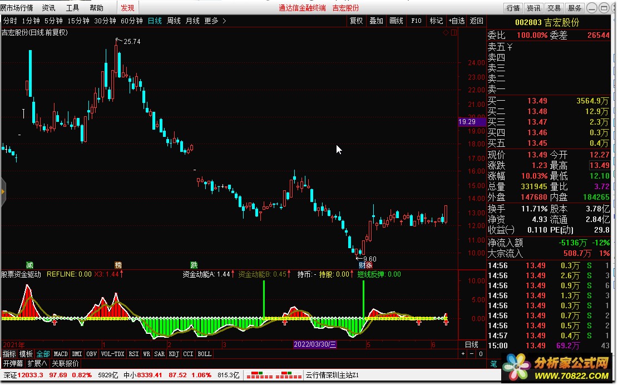Click the green 跌 marker on the chart
618x385 pixels.
194,265
